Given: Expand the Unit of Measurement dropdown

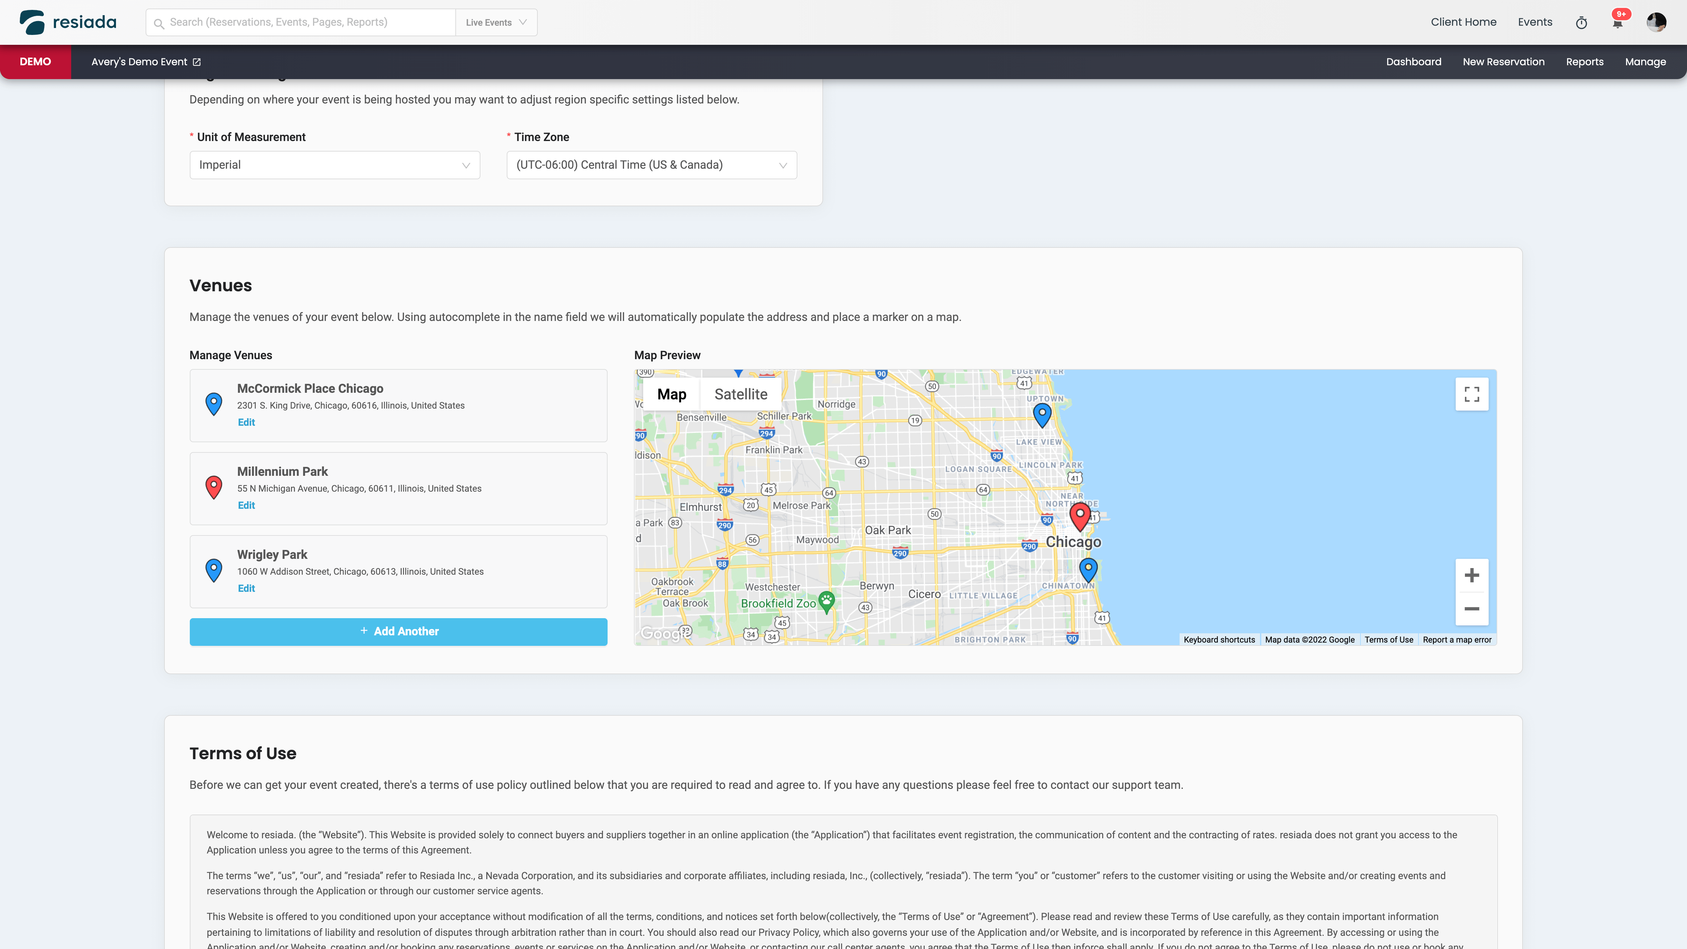Looking at the screenshot, I should 335,165.
